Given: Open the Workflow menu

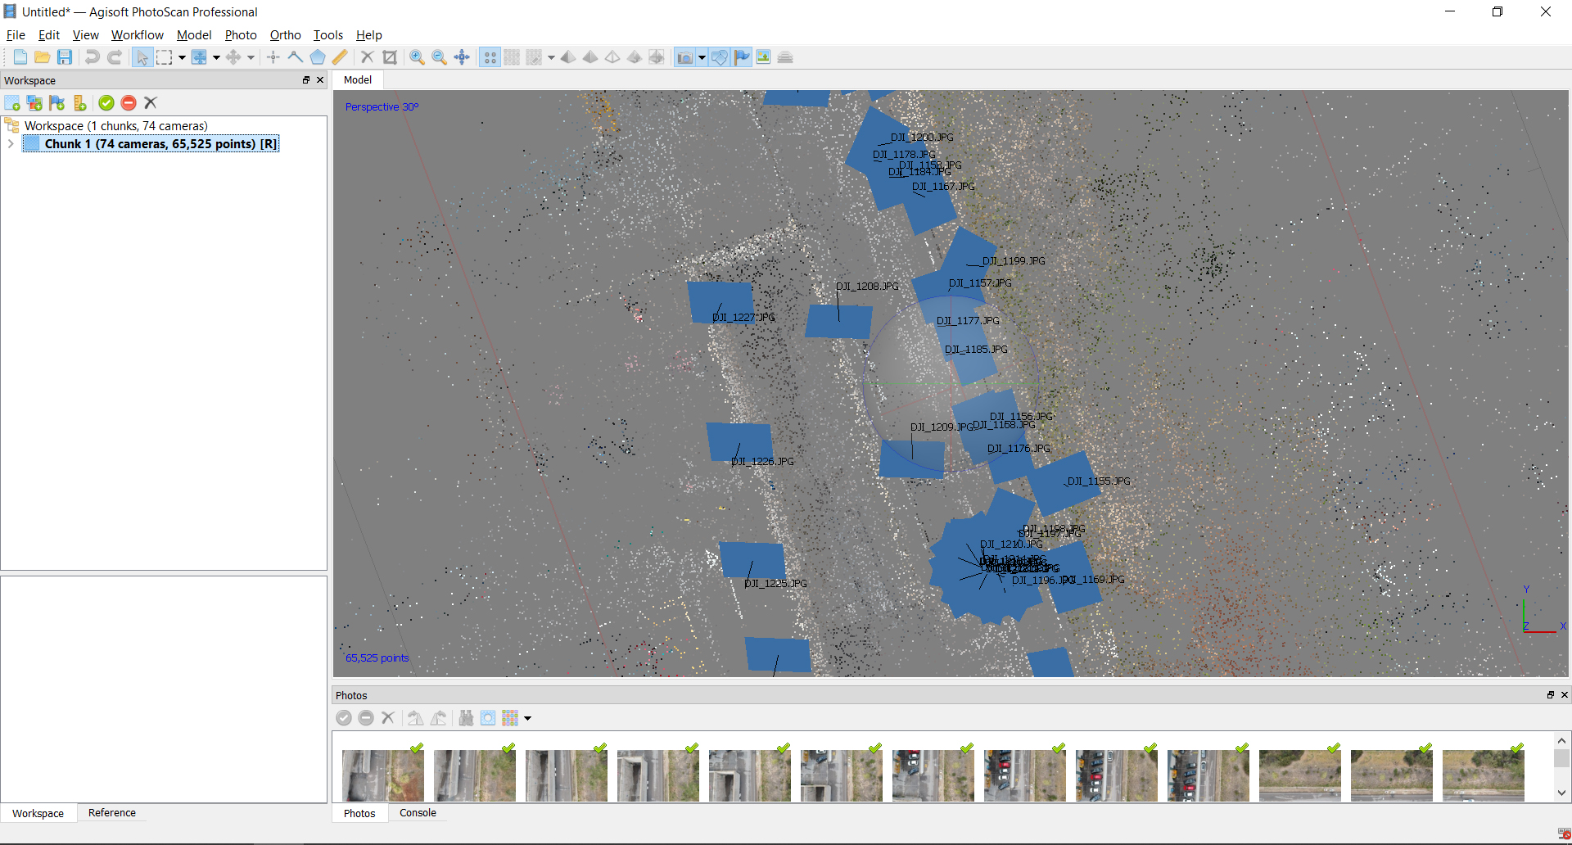Looking at the screenshot, I should coord(137,35).
